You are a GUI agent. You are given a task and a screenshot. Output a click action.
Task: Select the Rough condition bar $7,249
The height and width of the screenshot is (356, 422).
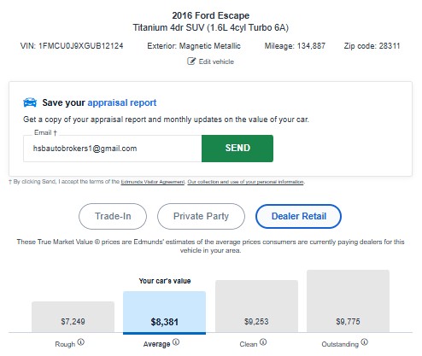pyautogui.click(x=73, y=317)
